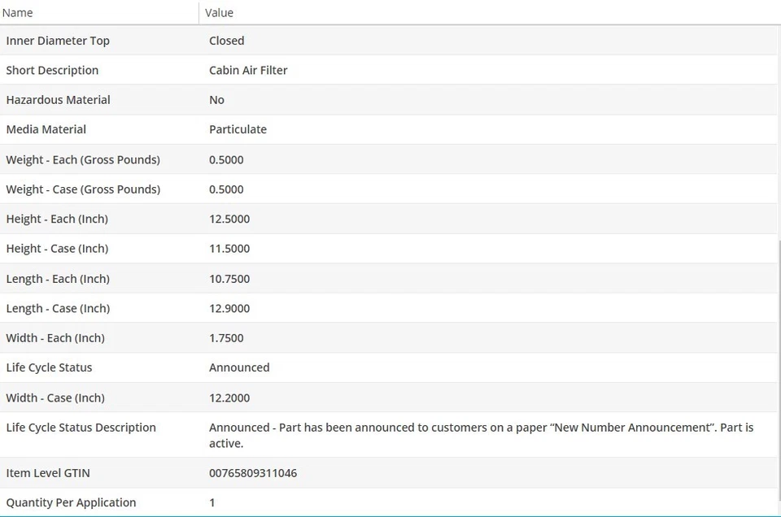Select the New Number Announcement description text

(481, 436)
